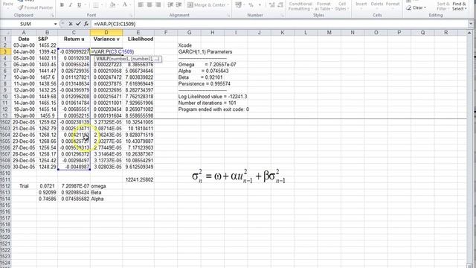Apply Comma Style format
This screenshot has width=476, height=268.
(x=260, y=5)
